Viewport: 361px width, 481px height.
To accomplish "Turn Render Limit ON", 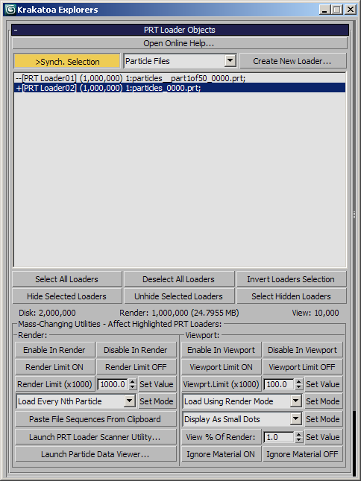I will pos(54,367).
